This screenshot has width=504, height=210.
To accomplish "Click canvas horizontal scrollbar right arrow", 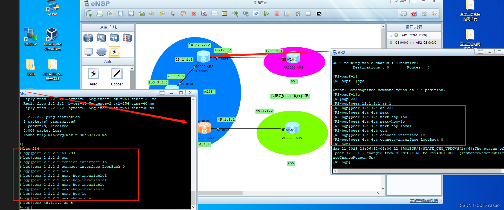I will [x=378, y=193].
